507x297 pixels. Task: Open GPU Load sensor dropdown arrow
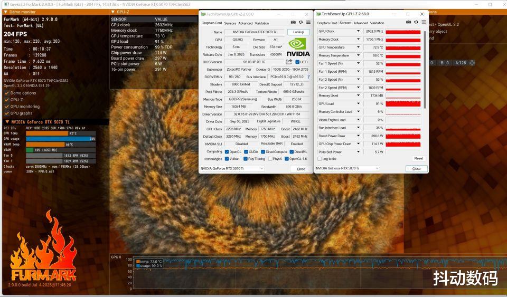(358, 103)
